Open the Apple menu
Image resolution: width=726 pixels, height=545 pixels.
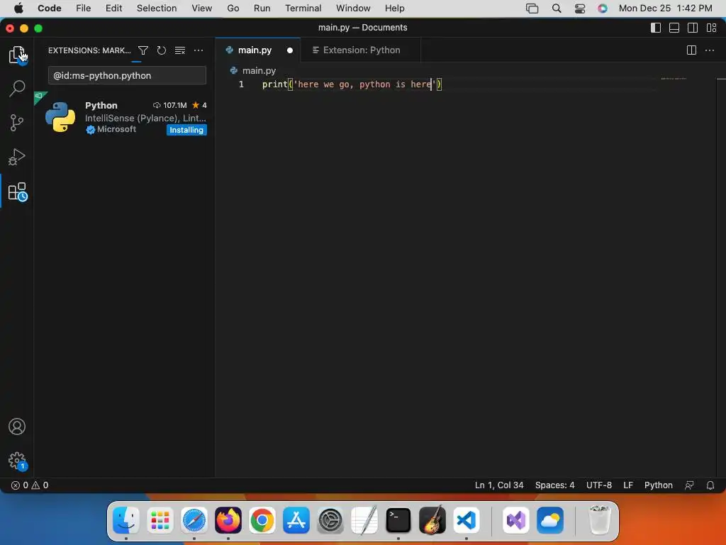coord(18,9)
